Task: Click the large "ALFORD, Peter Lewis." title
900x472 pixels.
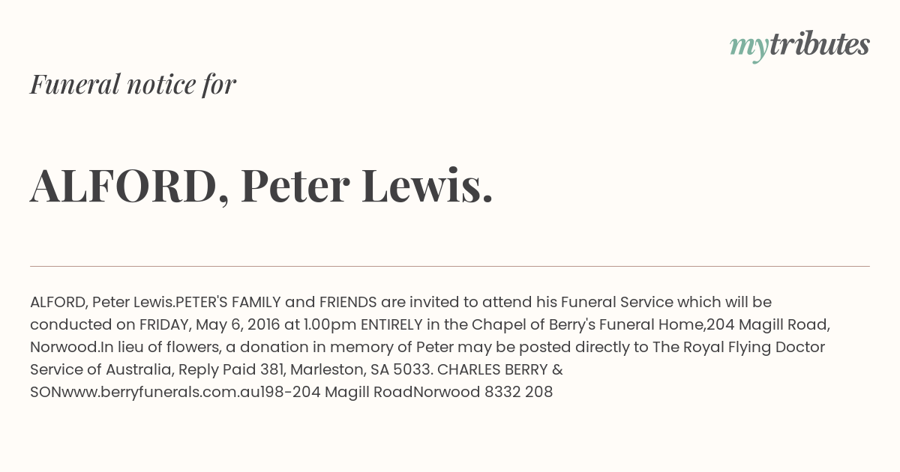Action: (x=261, y=185)
